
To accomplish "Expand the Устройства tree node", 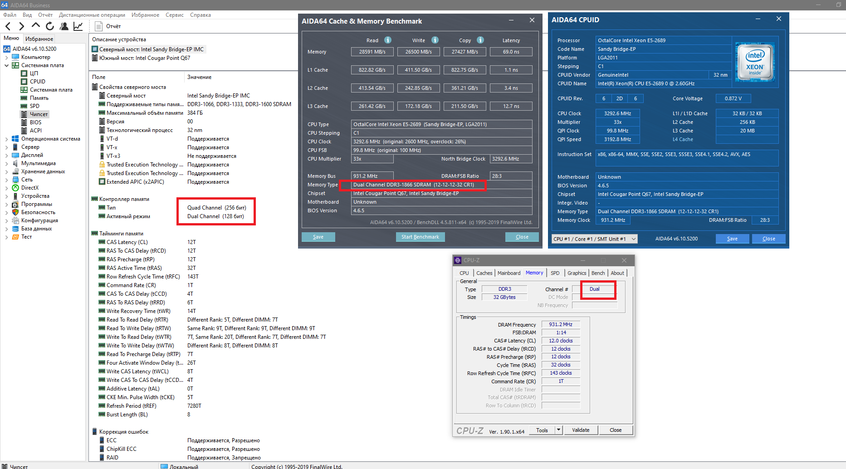I will click(6, 196).
